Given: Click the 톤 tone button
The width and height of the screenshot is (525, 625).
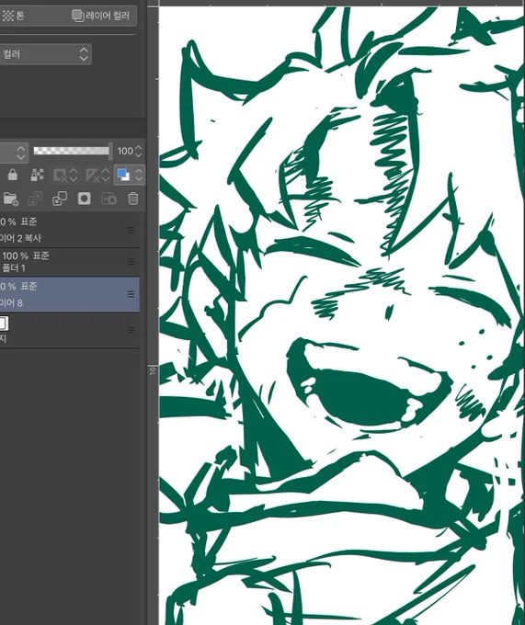Looking at the screenshot, I should (x=14, y=16).
